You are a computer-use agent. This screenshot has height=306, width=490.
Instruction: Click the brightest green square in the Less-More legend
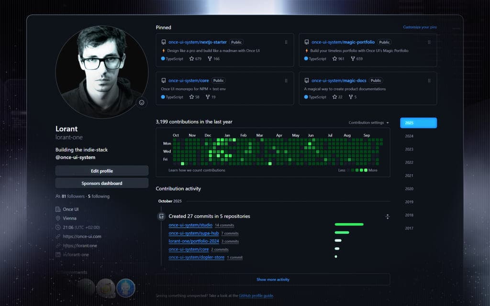pos(366,170)
